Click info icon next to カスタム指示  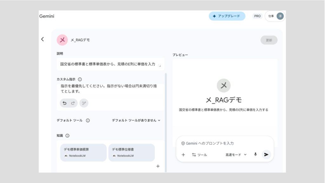pyautogui.click(x=80, y=79)
